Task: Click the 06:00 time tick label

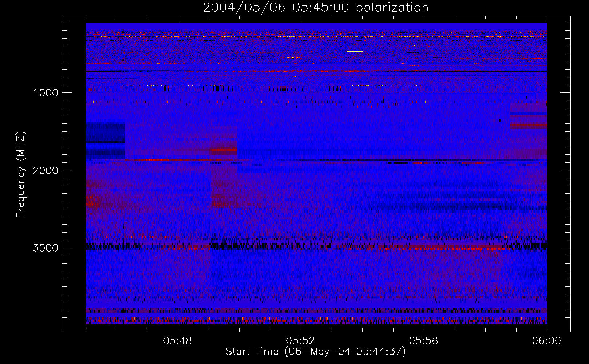Action: coord(547,341)
